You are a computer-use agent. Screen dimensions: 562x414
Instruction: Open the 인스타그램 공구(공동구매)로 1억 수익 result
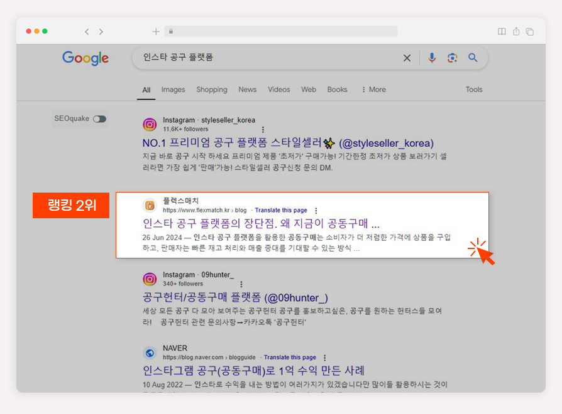coord(254,371)
